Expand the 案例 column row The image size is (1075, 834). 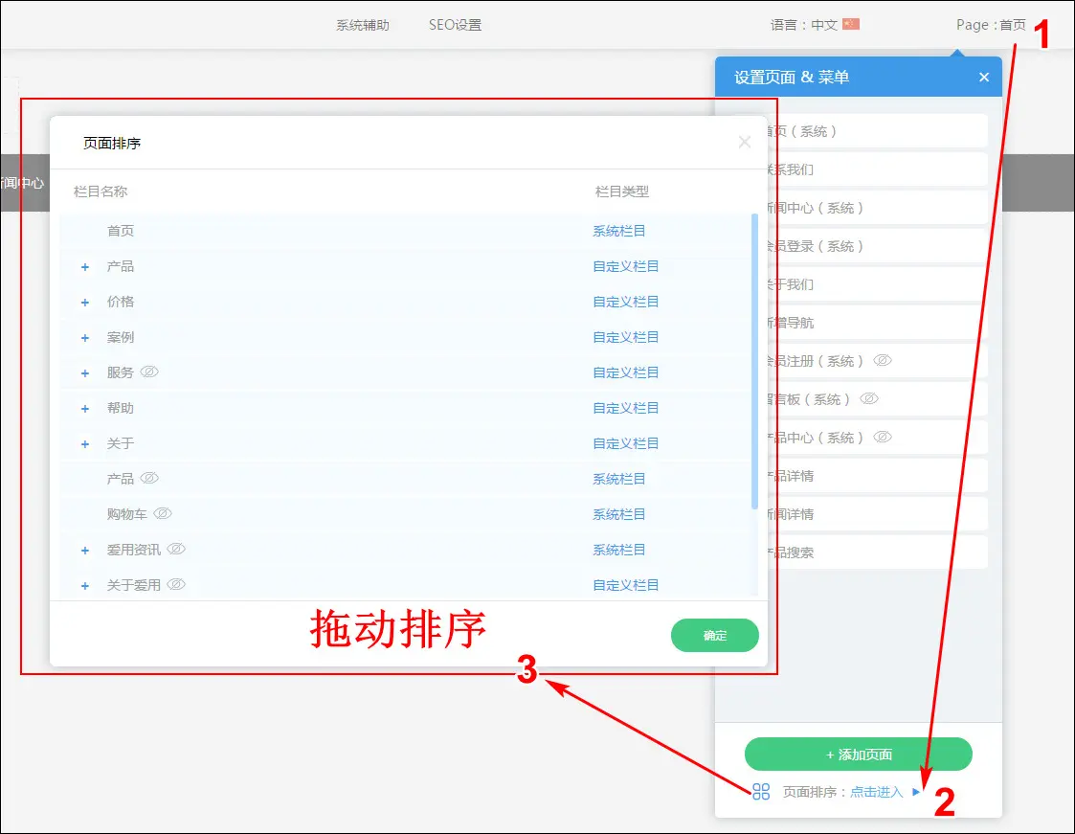[85, 338]
